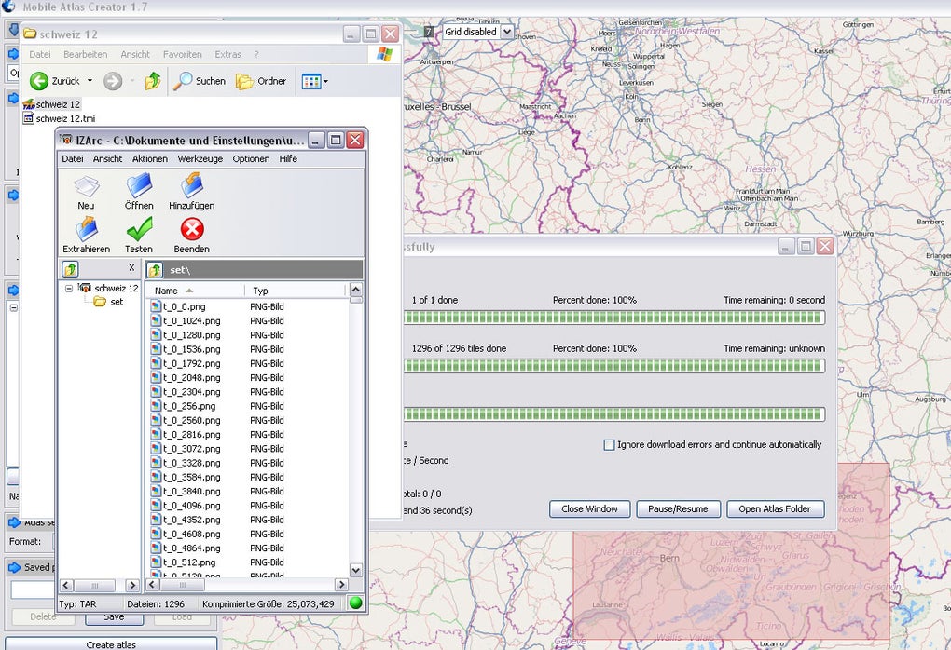Click the Extrahieren icon
The height and width of the screenshot is (650, 951).
point(86,229)
